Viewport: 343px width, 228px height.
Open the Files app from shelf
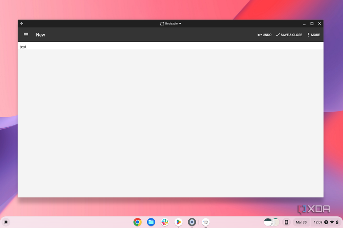(151, 222)
